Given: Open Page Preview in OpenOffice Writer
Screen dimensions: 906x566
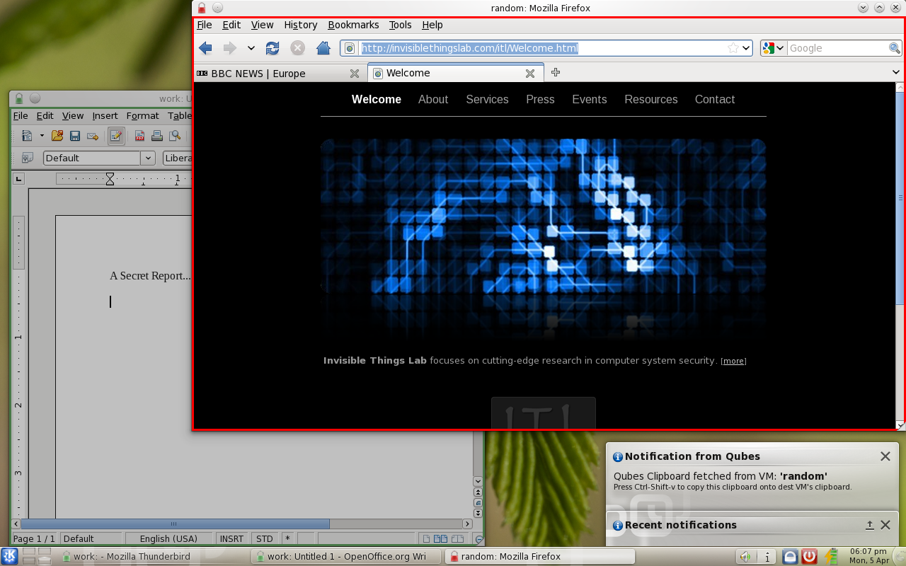Looking at the screenshot, I should coord(175,136).
